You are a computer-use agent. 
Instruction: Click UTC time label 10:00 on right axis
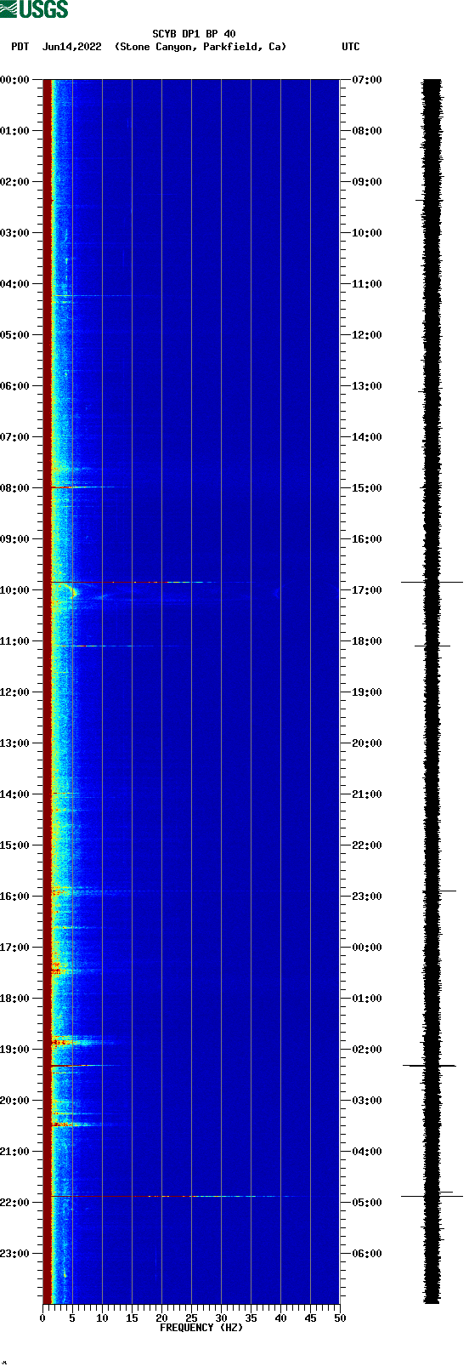point(367,233)
